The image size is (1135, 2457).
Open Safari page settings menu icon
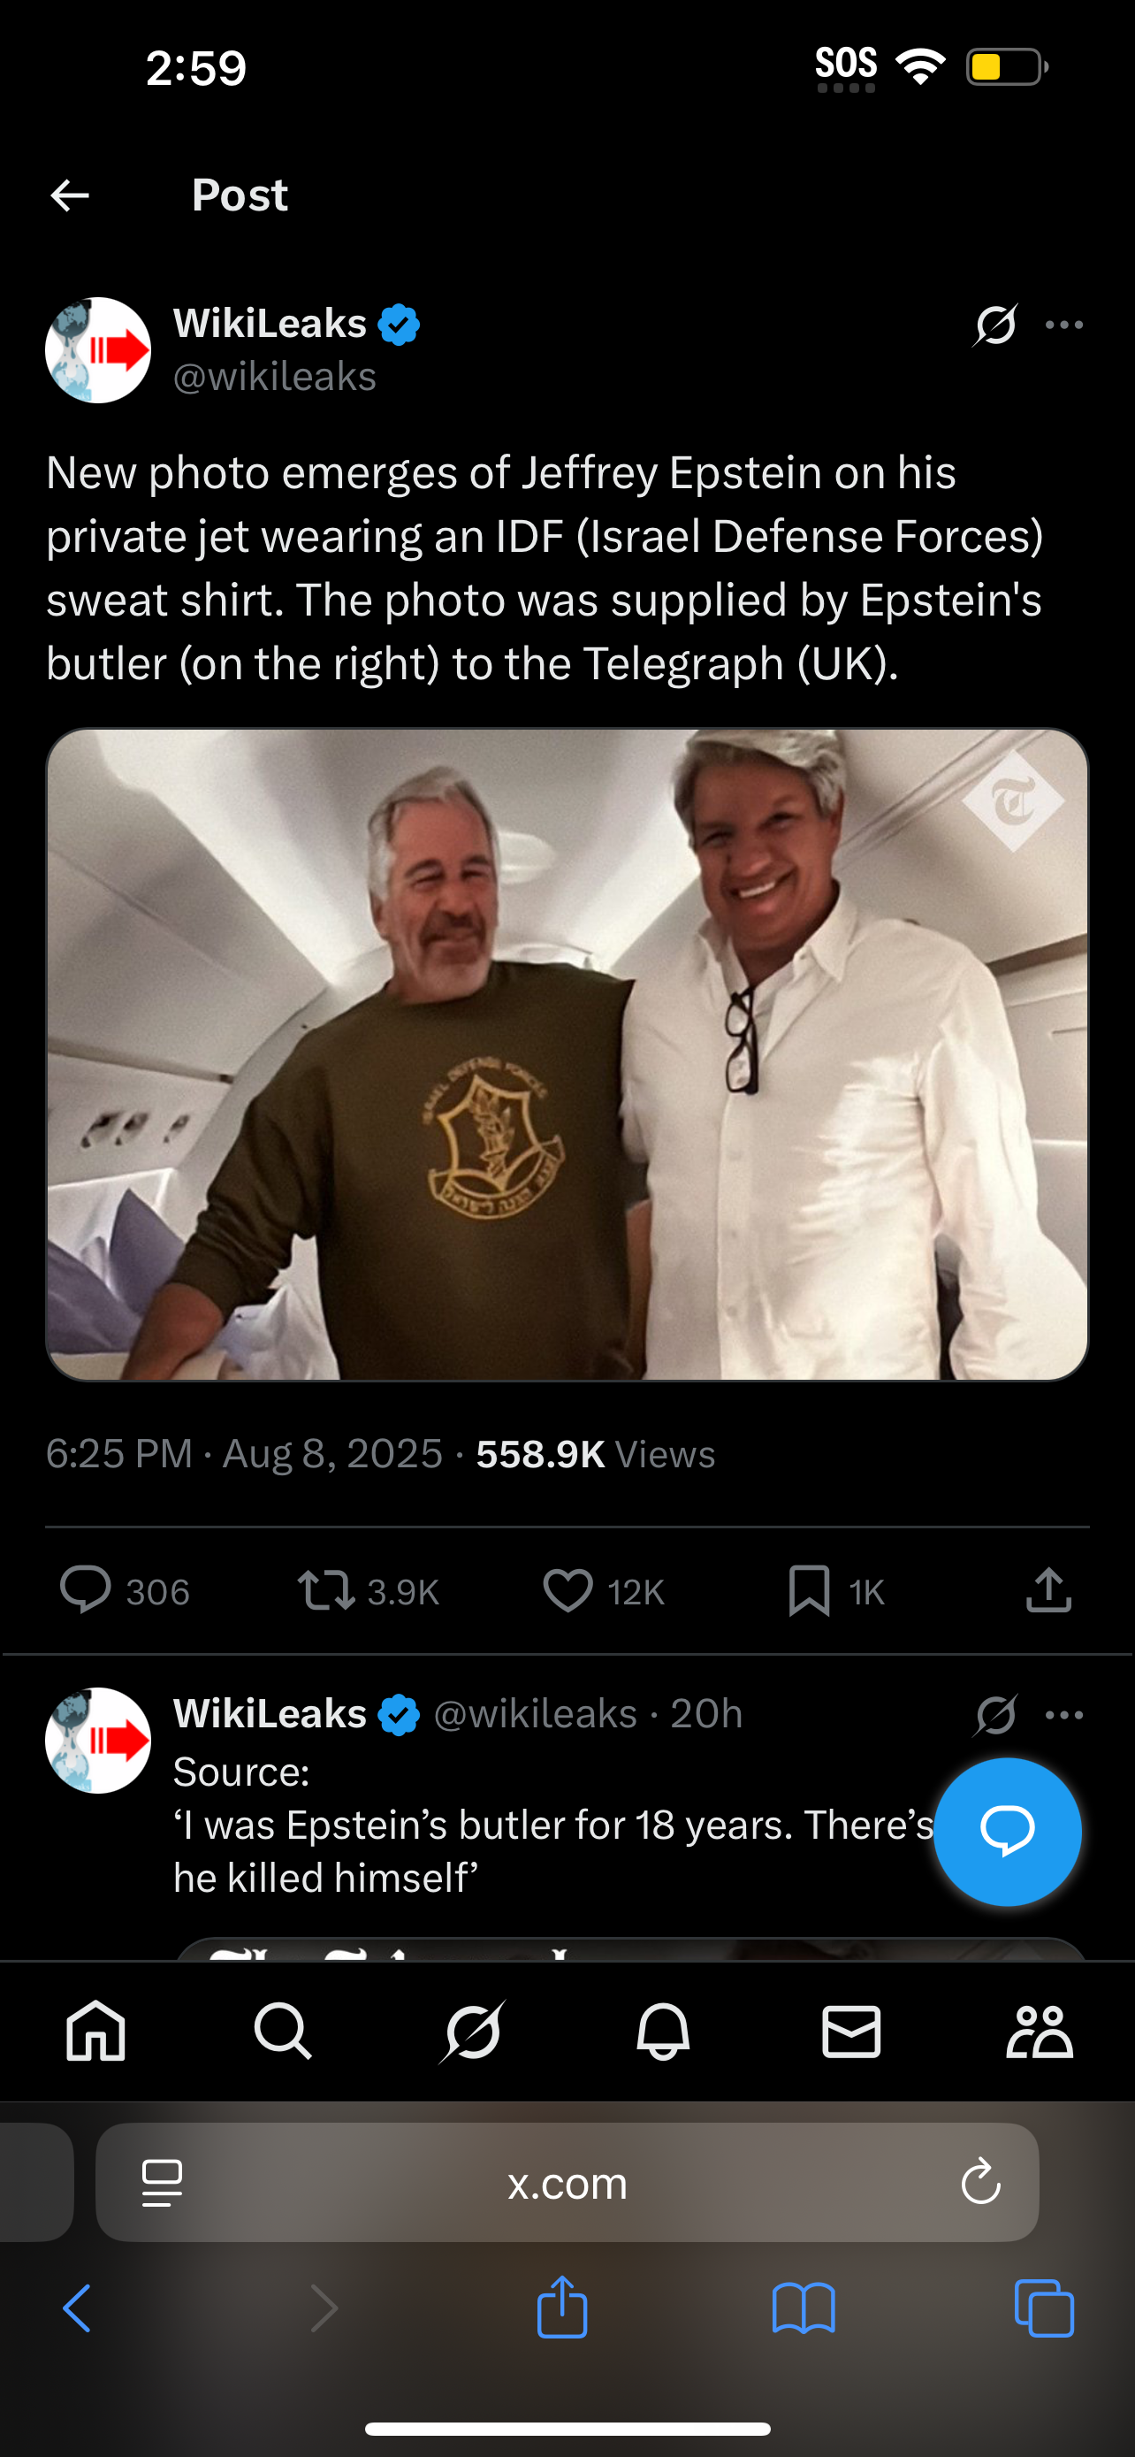point(162,2182)
